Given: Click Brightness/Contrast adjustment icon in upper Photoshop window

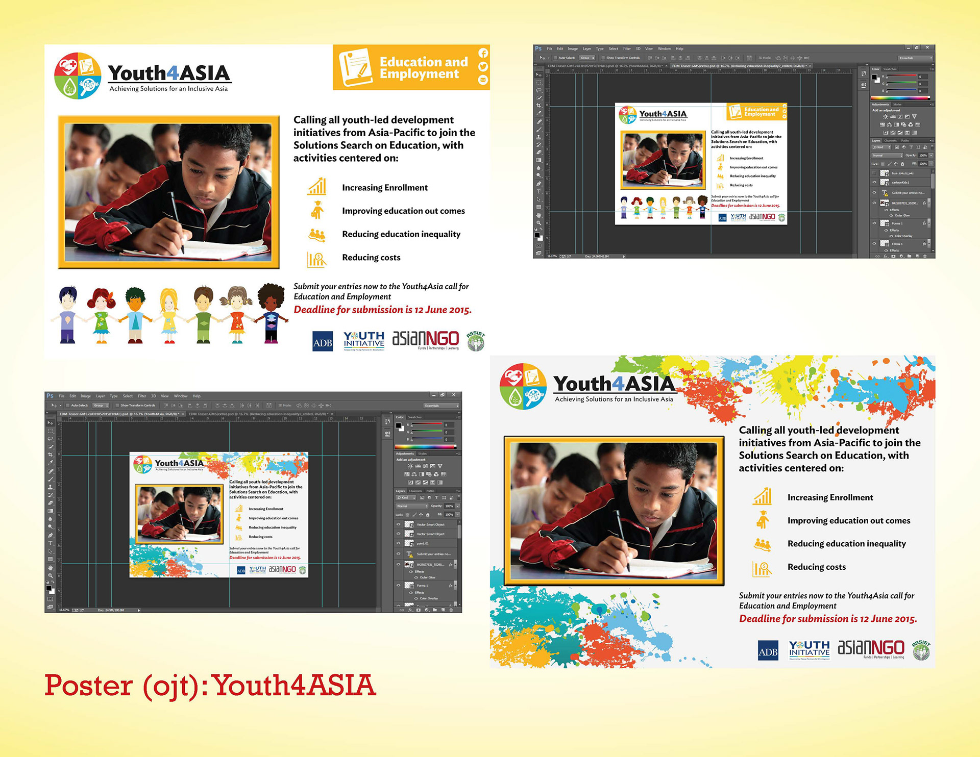Looking at the screenshot, I should coord(885,117).
